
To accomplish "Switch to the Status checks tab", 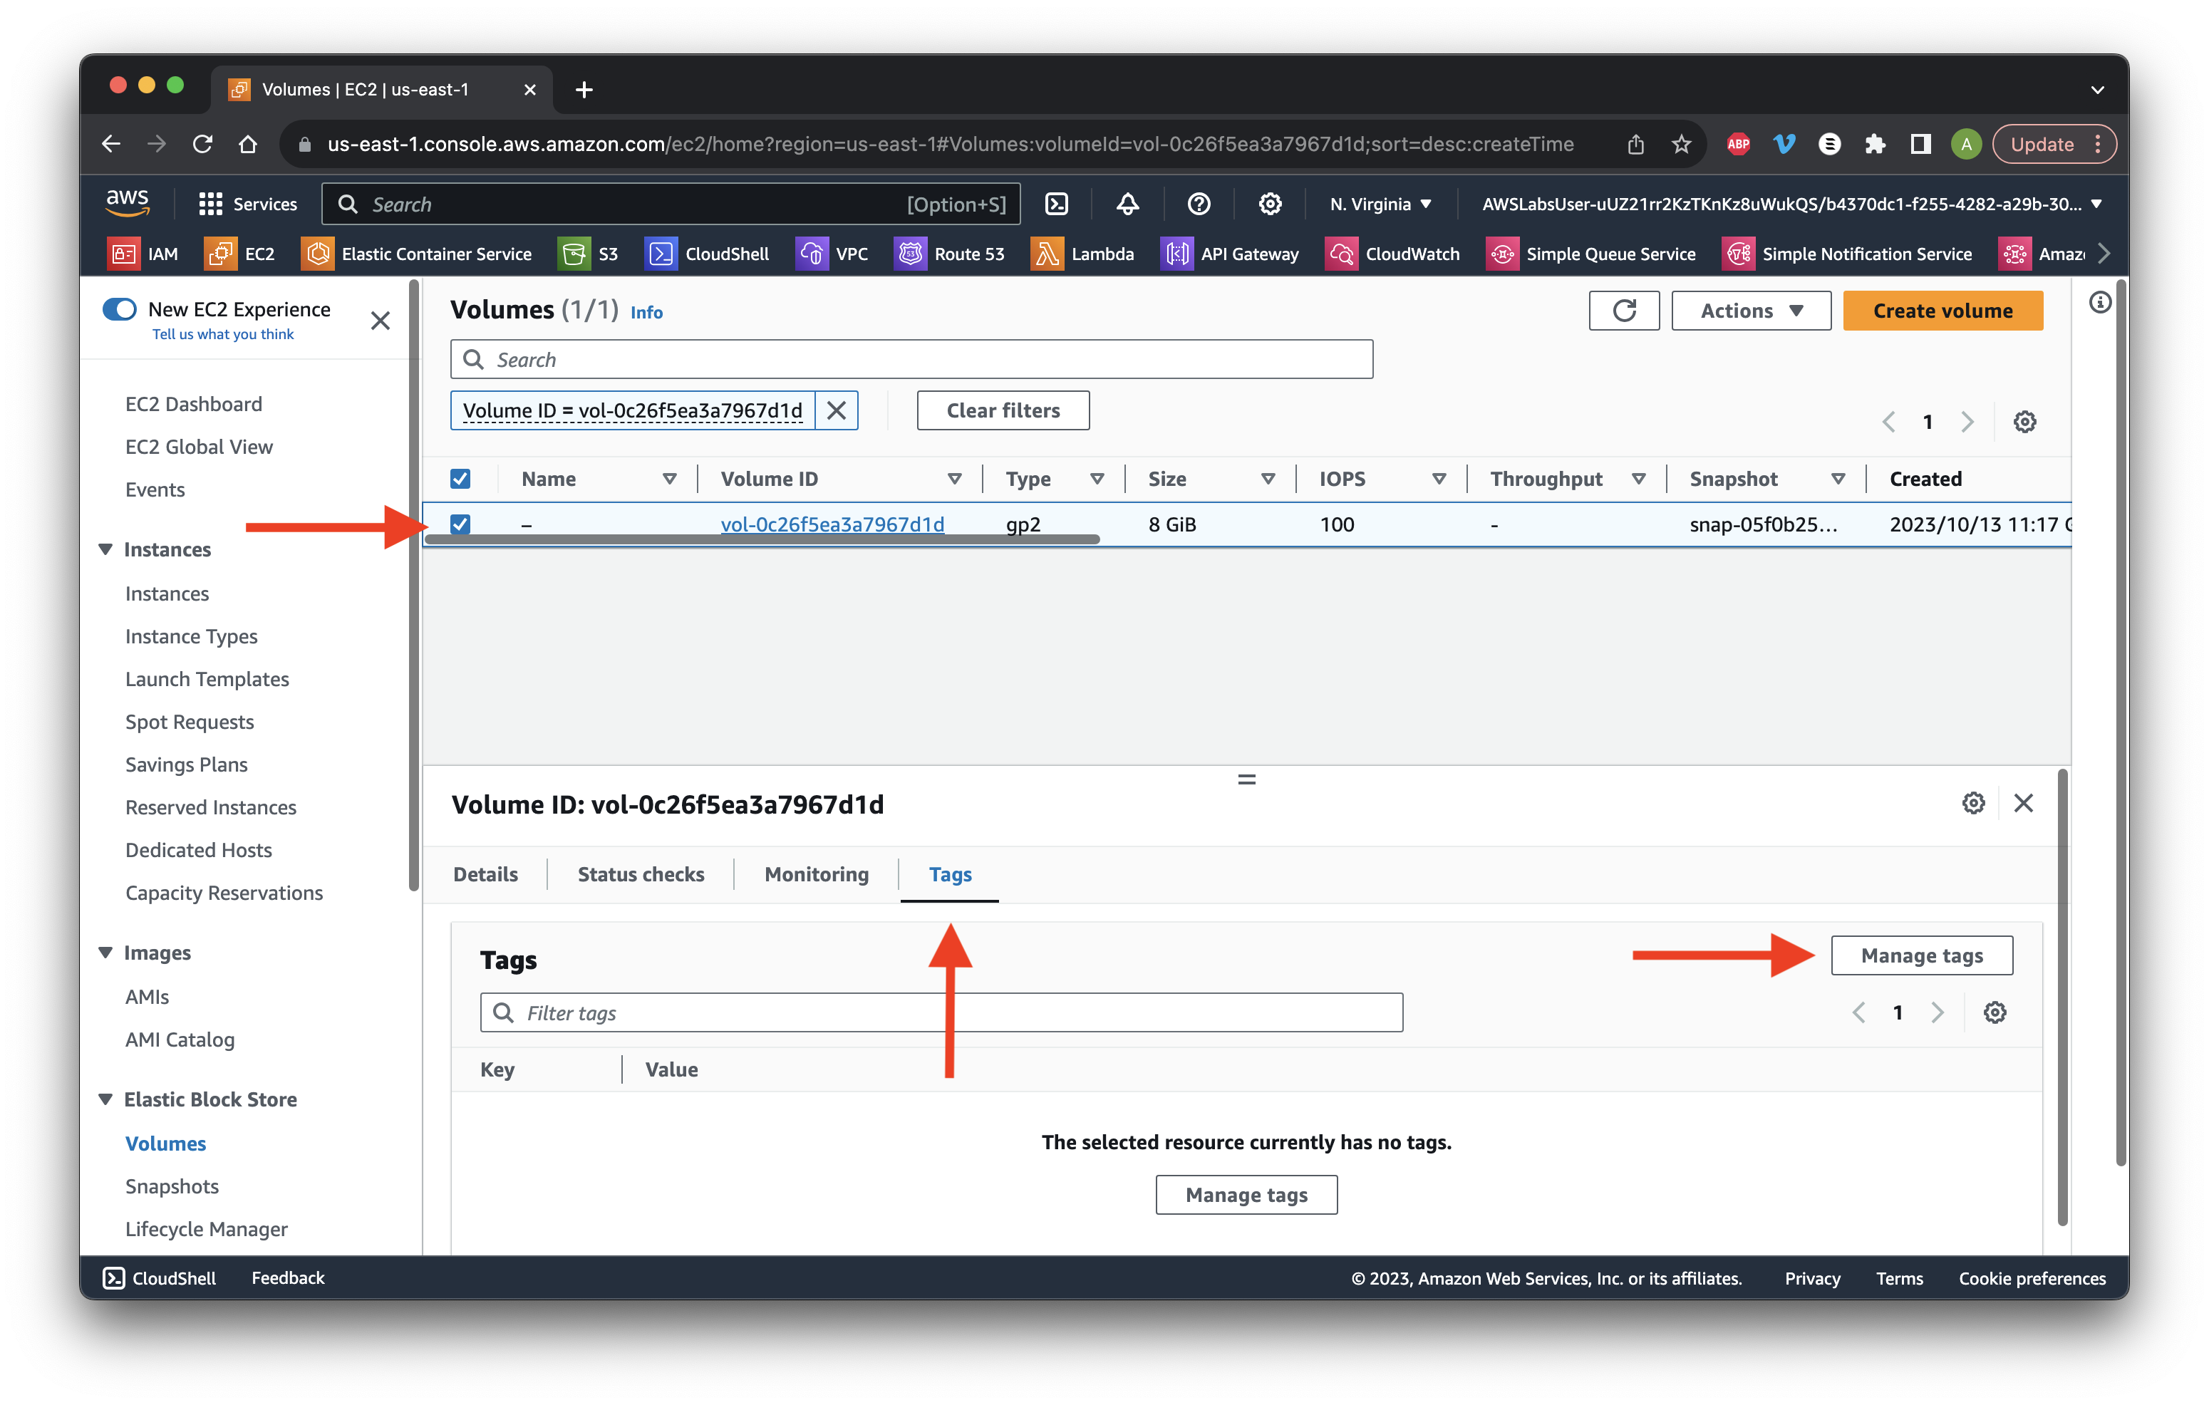I will coord(641,874).
